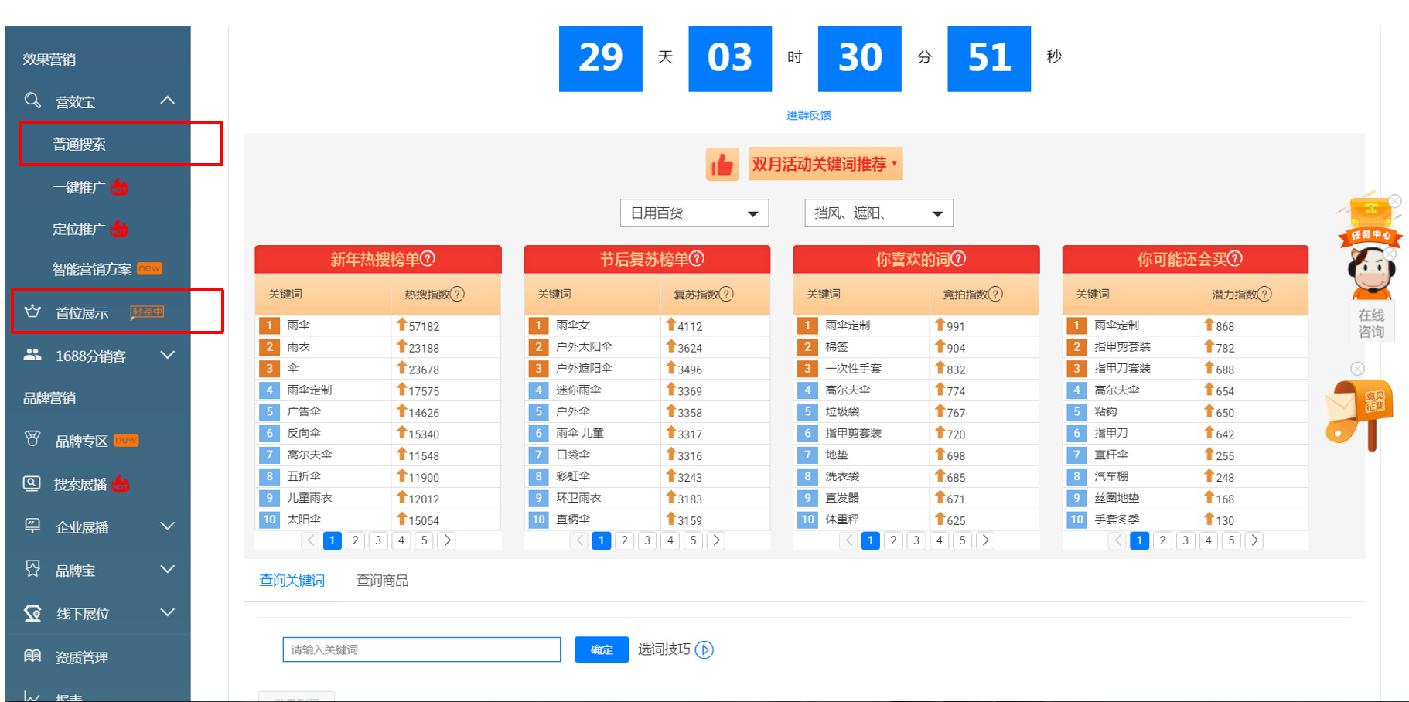Click the 营效宝 magnifier icon
Viewport: 1409px width, 702px height.
click(32, 101)
